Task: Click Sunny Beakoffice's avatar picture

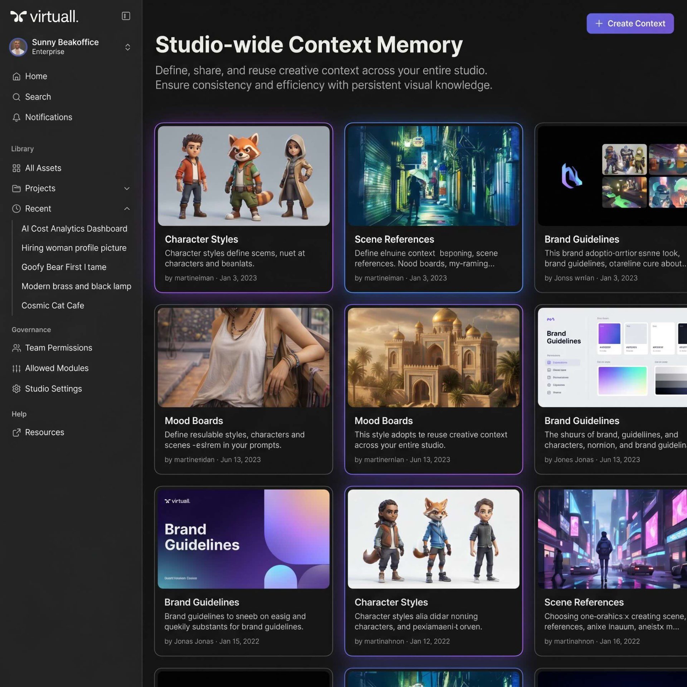Action: coord(18,47)
